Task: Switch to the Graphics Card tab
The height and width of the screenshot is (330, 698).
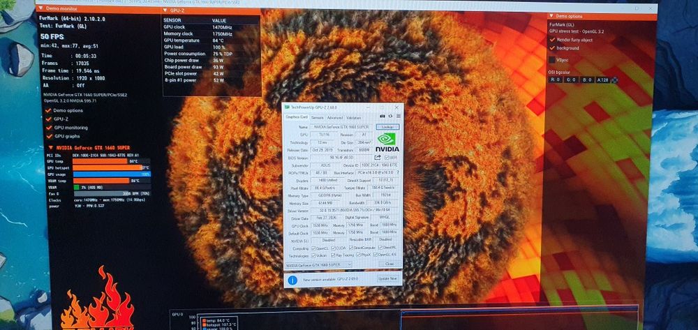Action: pos(297,117)
